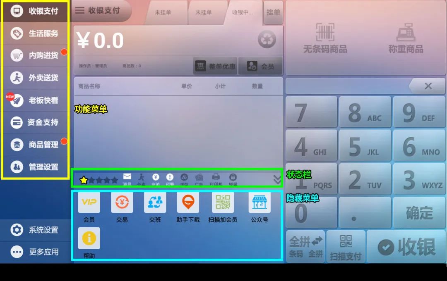Select 内购进货 sidebar item
Image resolution: width=447 pixels, height=281 pixels.
click(35, 55)
